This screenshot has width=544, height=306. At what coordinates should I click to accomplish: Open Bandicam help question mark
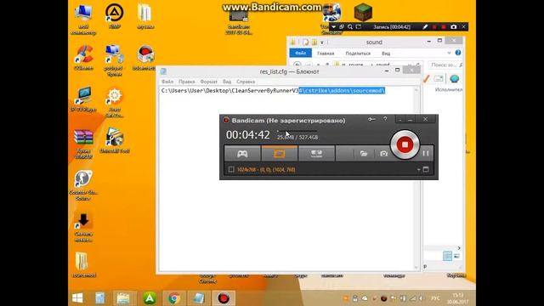point(385,119)
